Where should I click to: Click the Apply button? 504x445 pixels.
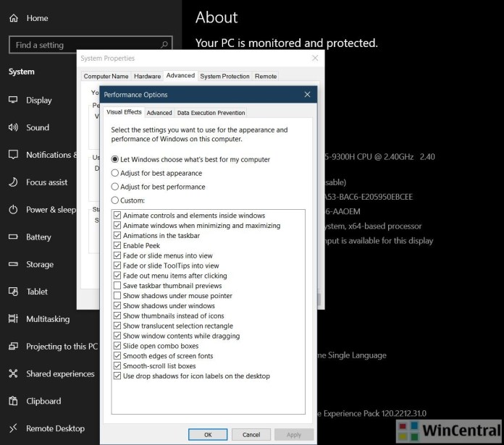tap(294, 434)
